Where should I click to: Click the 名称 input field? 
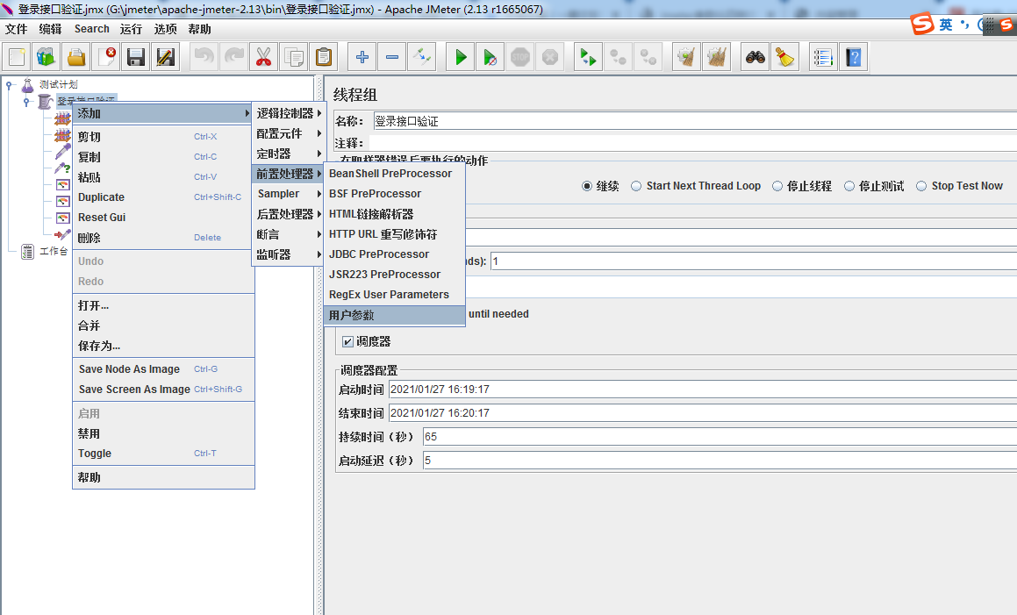(x=695, y=121)
